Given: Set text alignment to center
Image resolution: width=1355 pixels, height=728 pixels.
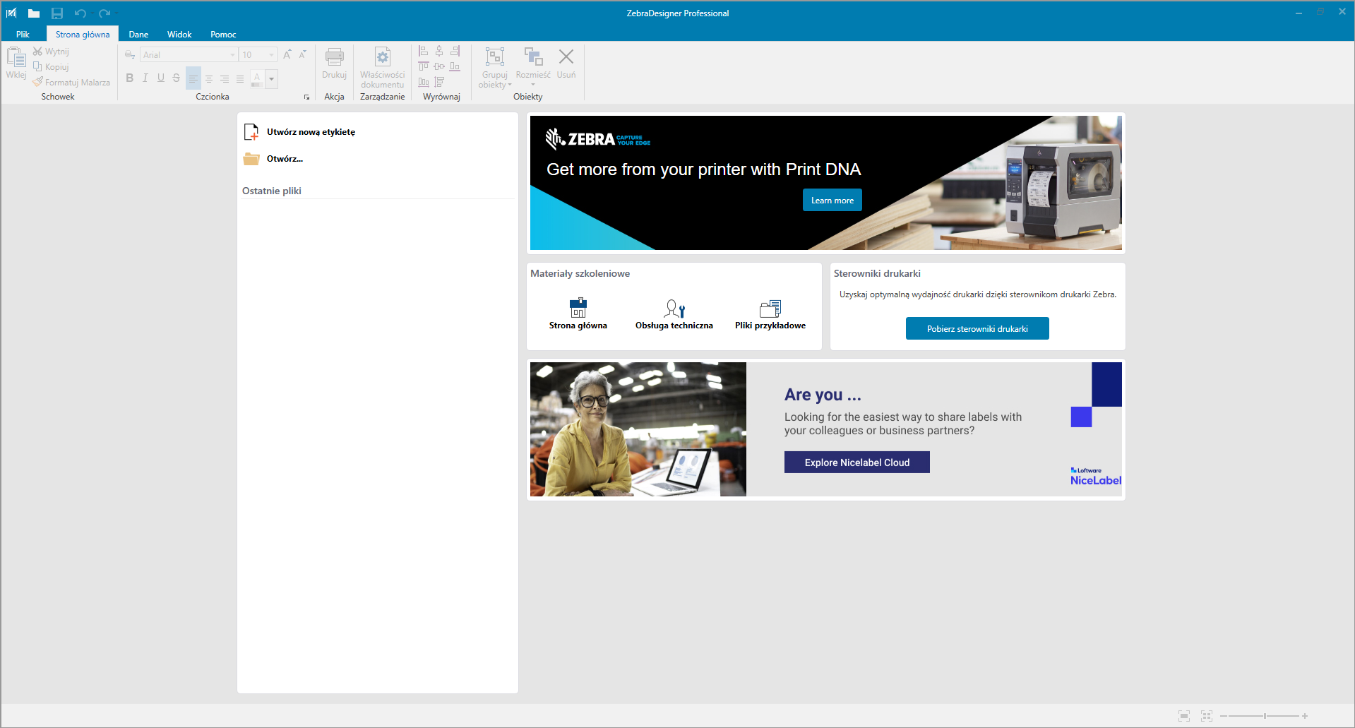Looking at the screenshot, I should pos(209,78).
